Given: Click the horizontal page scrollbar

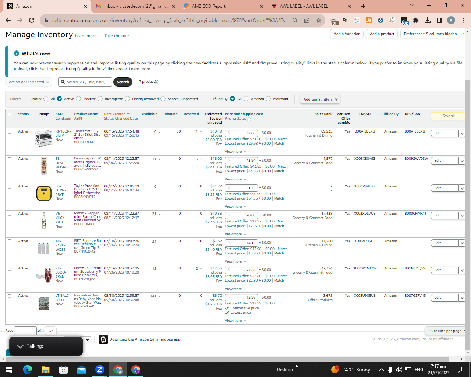Looking at the screenshot, I should tap(227, 359).
